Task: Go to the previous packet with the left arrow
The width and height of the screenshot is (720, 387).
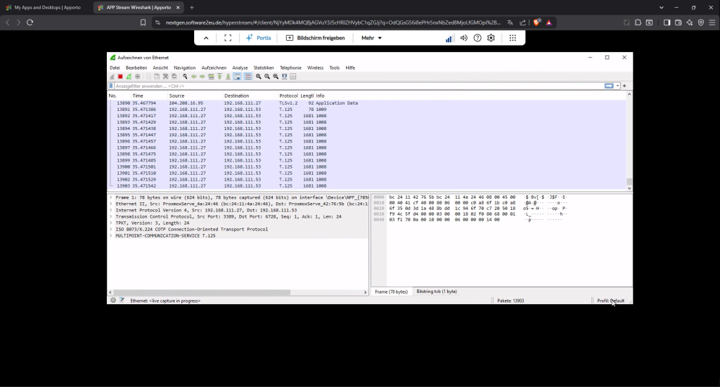Action: tap(193, 77)
